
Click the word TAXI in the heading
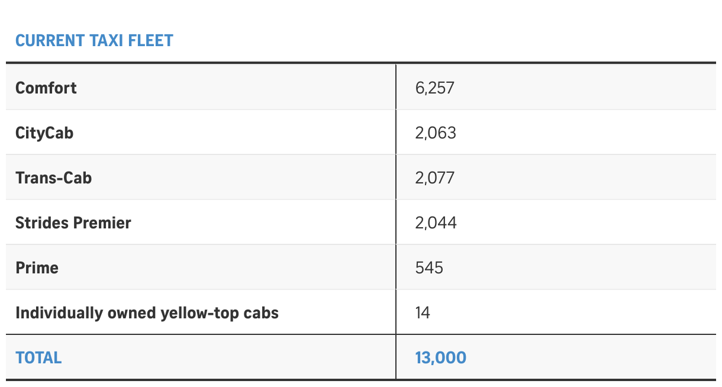[x=107, y=41]
